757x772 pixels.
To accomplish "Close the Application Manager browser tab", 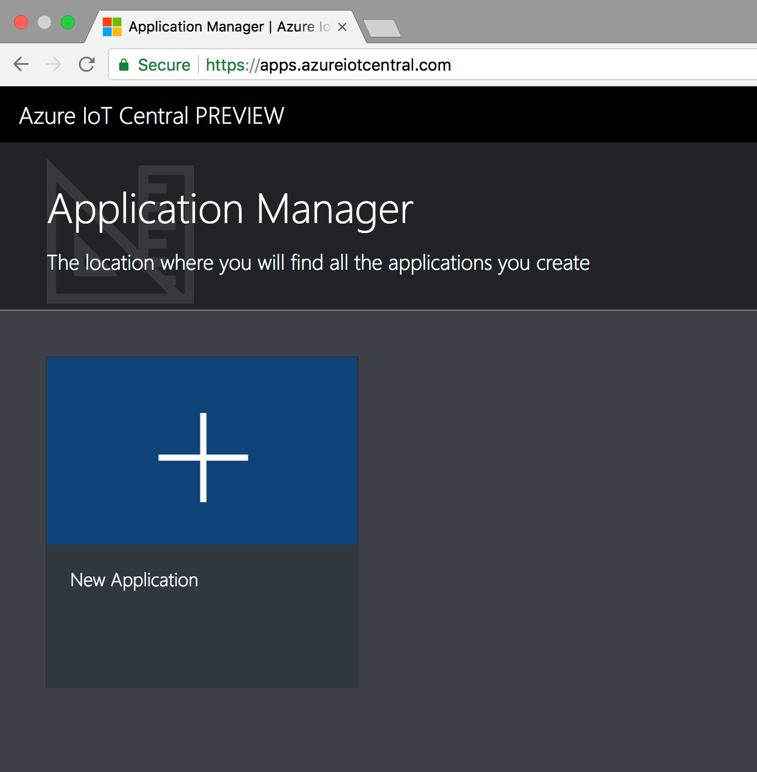I will pos(342,27).
